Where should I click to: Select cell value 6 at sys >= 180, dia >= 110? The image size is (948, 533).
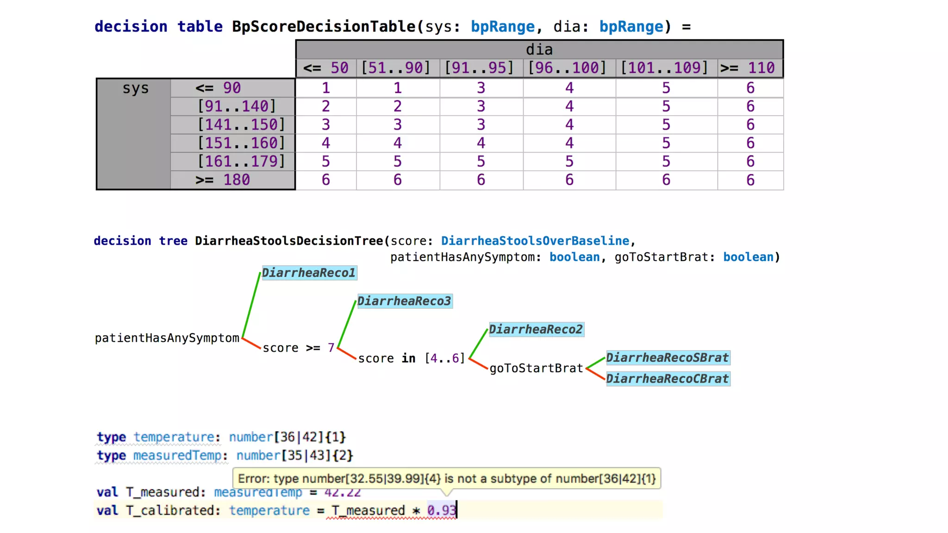click(x=750, y=180)
